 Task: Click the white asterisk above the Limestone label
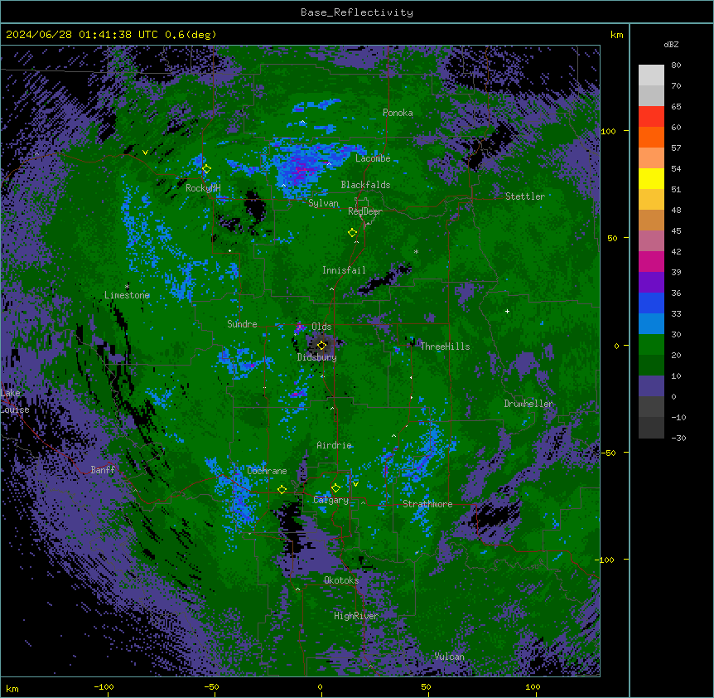(x=127, y=287)
